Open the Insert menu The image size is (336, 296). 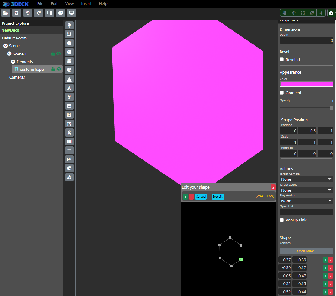[86, 4]
